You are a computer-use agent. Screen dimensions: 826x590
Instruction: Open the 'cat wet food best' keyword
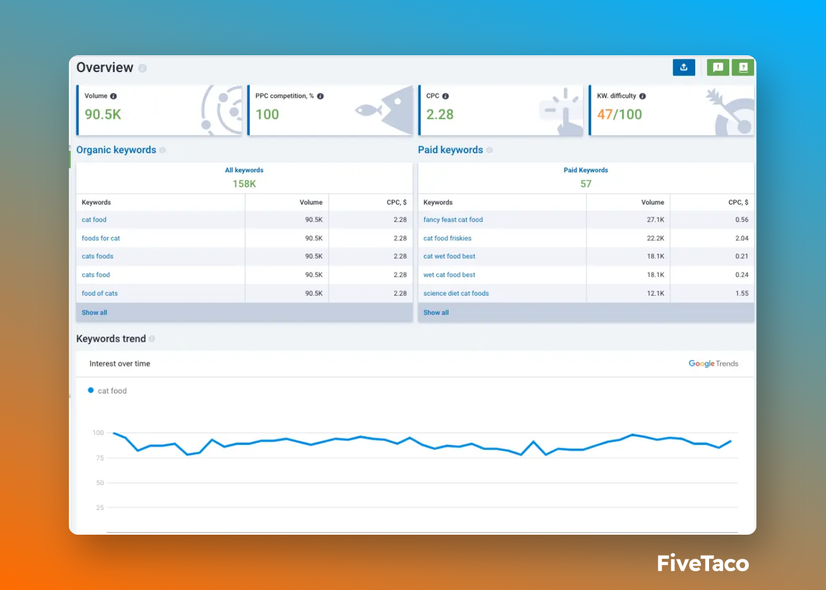click(x=449, y=256)
